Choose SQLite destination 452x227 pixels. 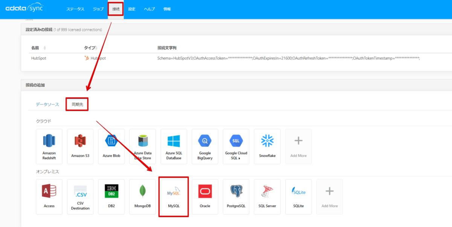click(x=298, y=197)
